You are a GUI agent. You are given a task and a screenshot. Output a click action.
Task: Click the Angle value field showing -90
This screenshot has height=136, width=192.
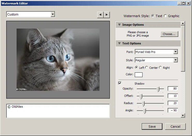click(x=173, y=110)
